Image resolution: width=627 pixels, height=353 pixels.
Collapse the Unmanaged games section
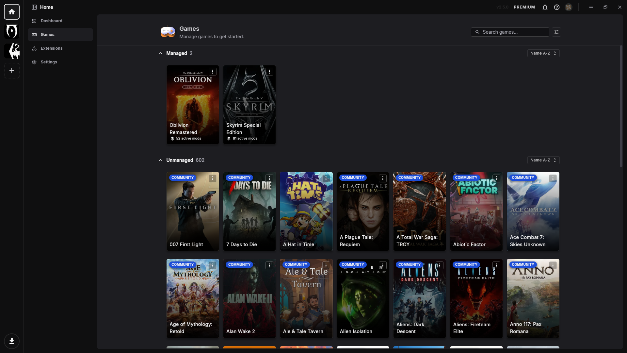[161, 160]
